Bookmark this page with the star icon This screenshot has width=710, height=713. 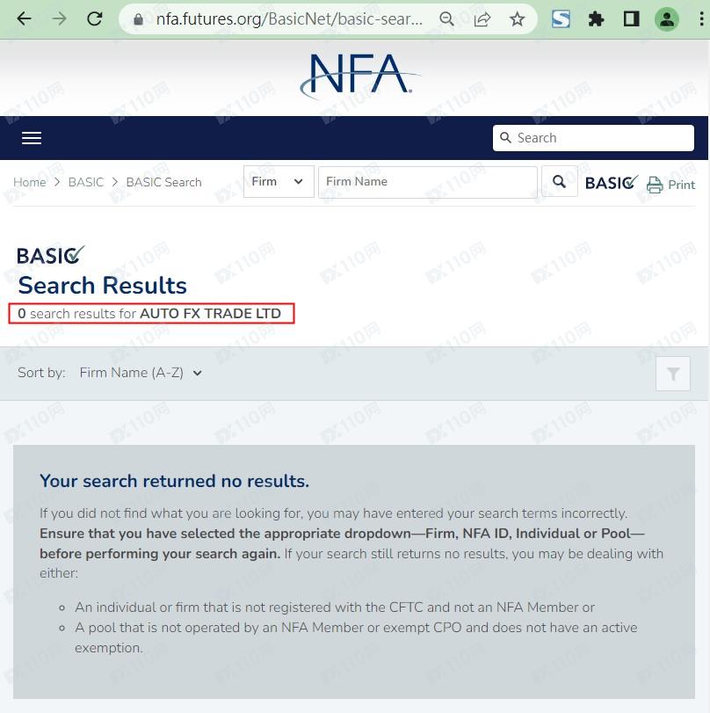pyautogui.click(x=518, y=18)
